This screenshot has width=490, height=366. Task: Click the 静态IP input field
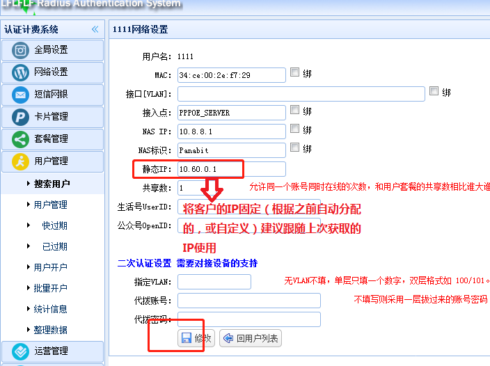(231, 169)
